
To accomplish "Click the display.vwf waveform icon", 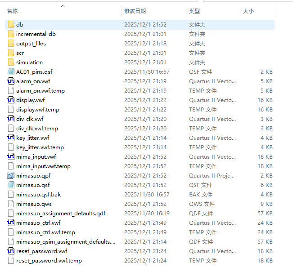I will 11,100.
